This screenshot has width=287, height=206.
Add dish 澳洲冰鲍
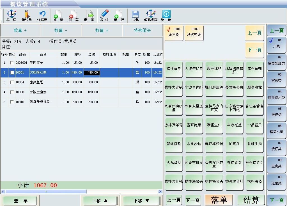214,70
